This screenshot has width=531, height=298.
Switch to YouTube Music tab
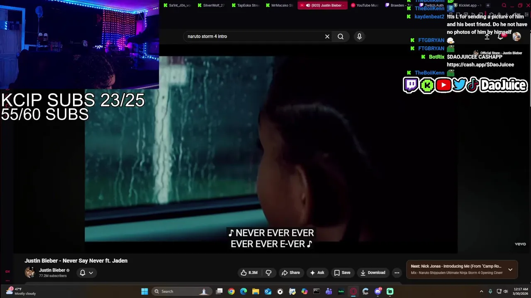pyautogui.click(x=364, y=5)
